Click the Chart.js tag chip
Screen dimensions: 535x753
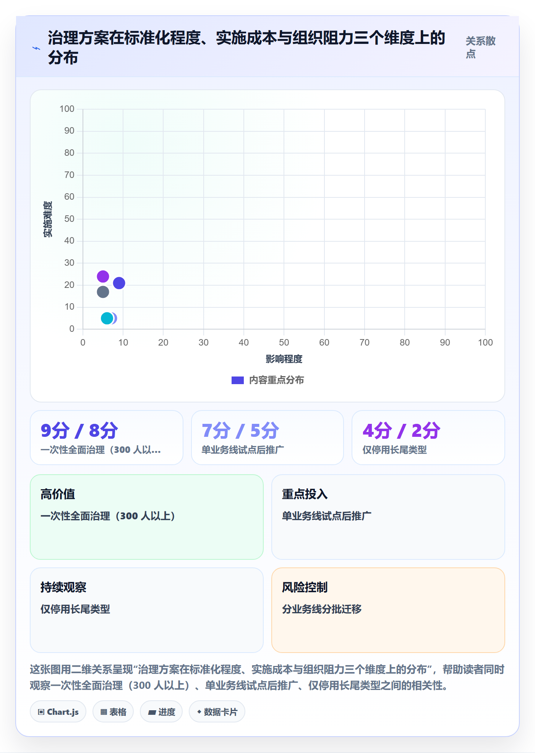58,712
